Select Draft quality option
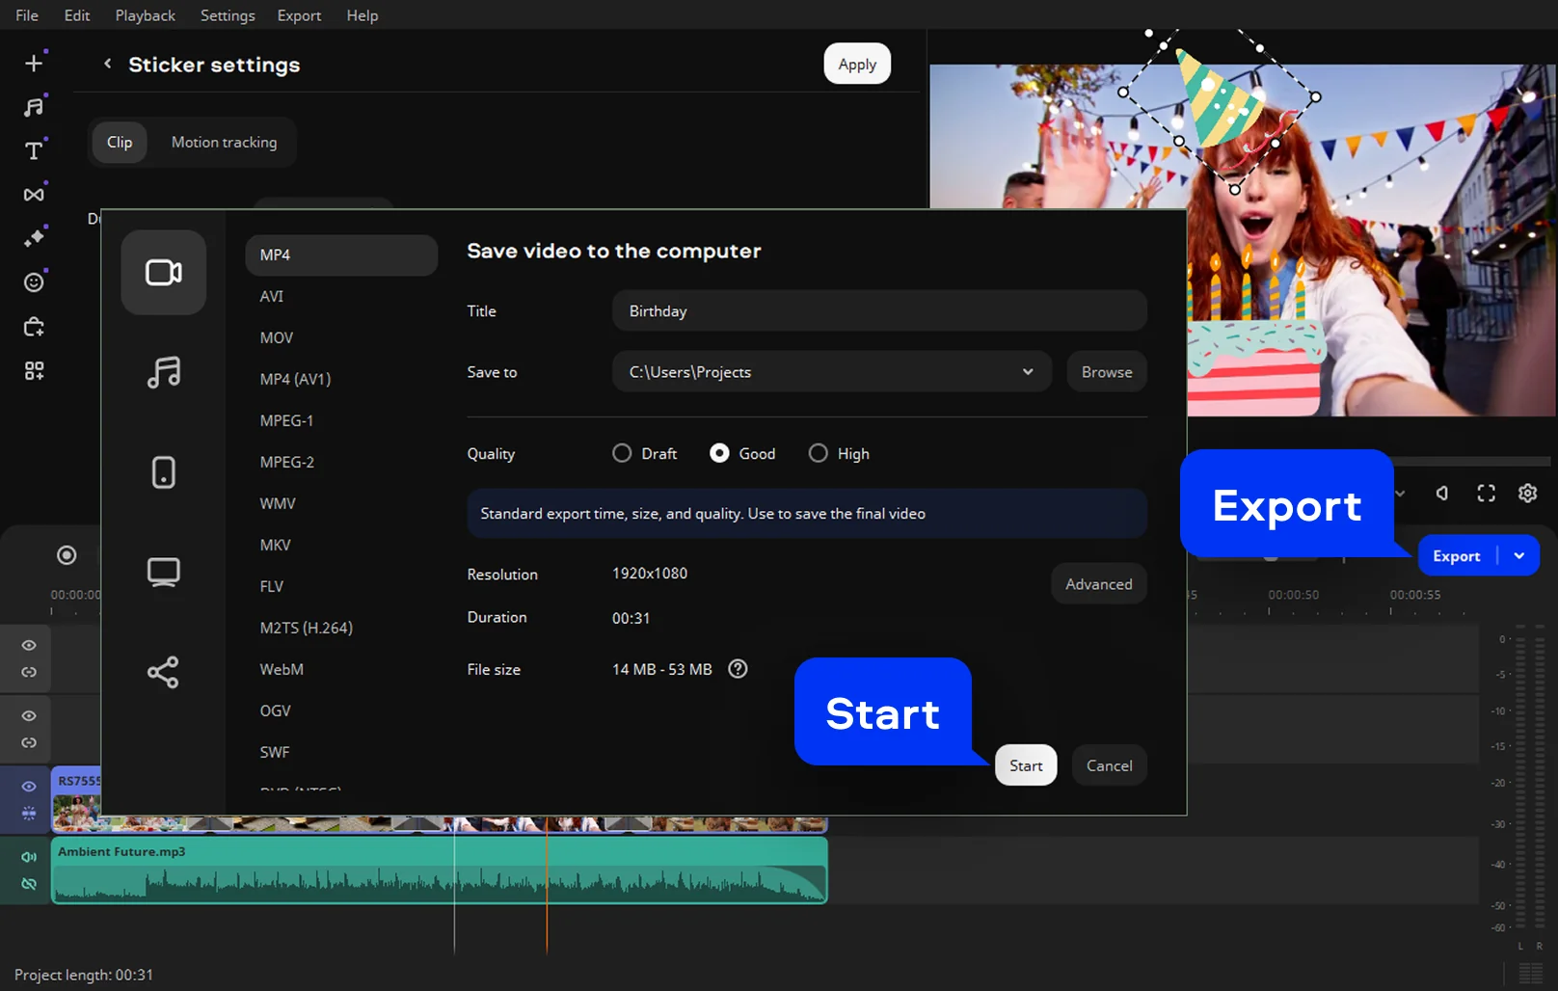Viewport: 1558px width, 991px height. tap(623, 453)
